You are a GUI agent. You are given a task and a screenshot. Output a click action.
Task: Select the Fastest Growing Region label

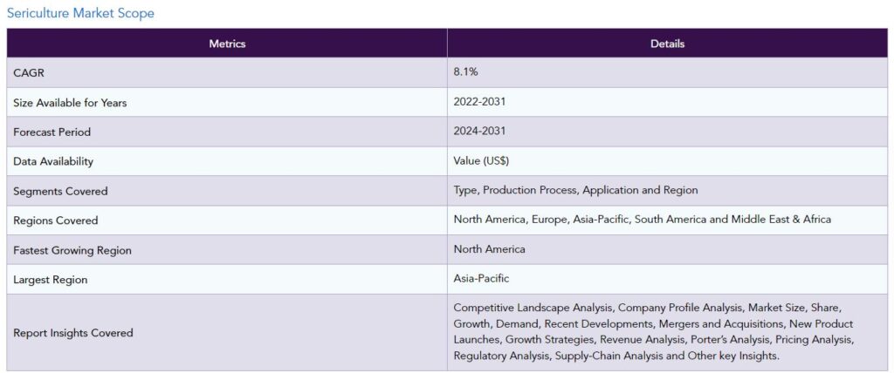click(72, 251)
